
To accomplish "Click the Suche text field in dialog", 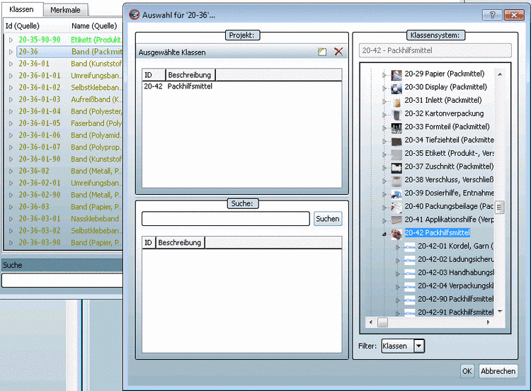I will [x=226, y=219].
